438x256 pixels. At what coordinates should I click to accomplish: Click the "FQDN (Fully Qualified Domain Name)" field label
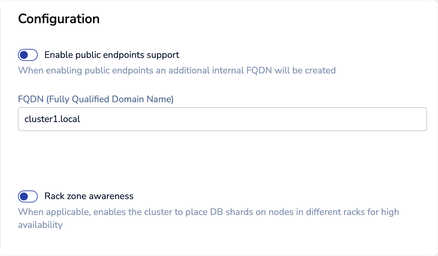tap(96, 99)
